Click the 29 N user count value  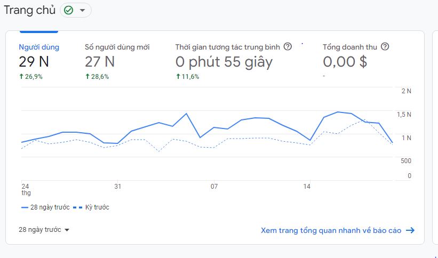click(x=34, y=62)
